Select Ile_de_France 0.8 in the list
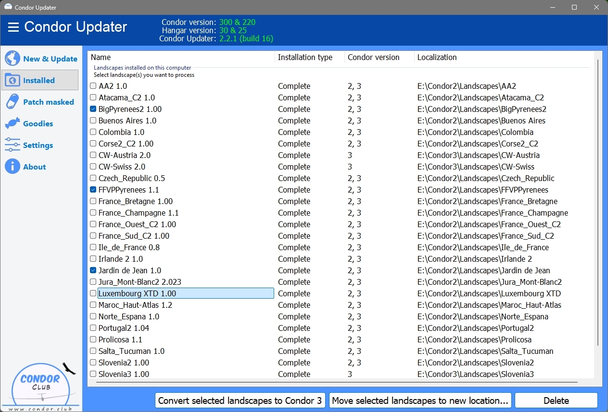 click(x=129, y=247)
